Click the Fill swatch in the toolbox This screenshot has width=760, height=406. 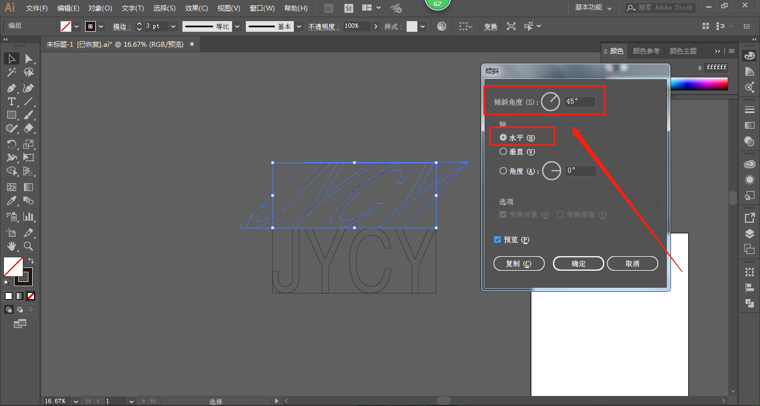point(13,266)
